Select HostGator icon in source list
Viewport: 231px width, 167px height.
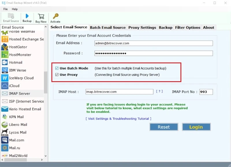click(5, 47)
